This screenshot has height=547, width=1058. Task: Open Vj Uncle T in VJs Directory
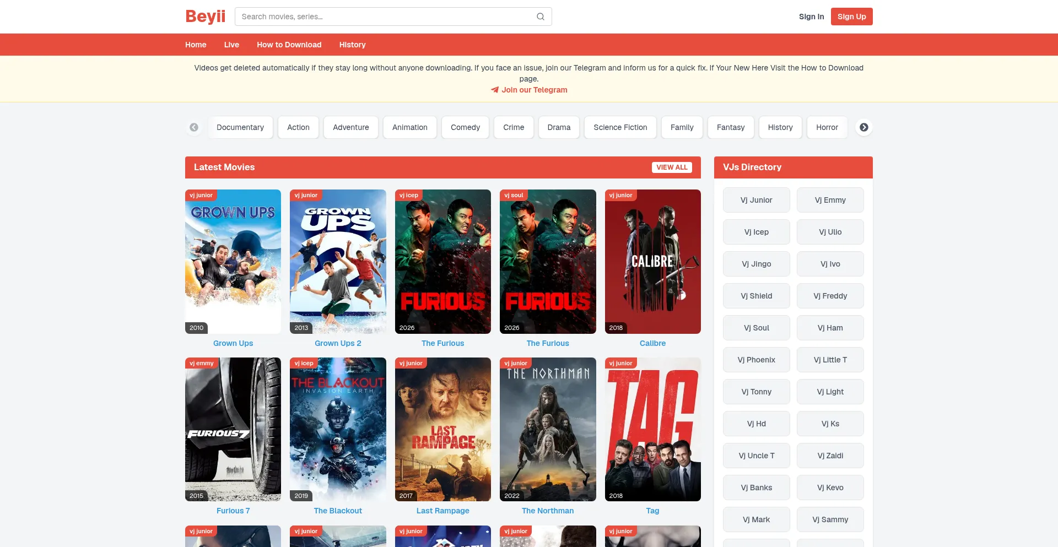click(x=757, y=456)
